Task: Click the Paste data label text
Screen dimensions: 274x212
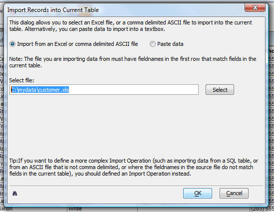Action: [x=170, y=44]
